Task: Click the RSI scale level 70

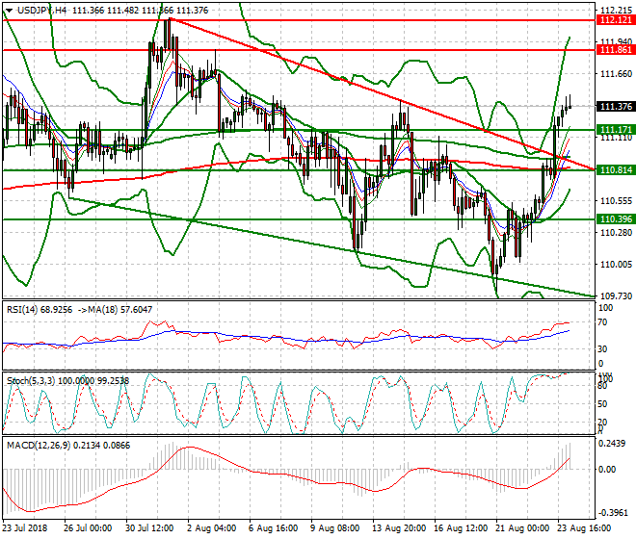Action: pyautogui.click(x=602, y=322)
